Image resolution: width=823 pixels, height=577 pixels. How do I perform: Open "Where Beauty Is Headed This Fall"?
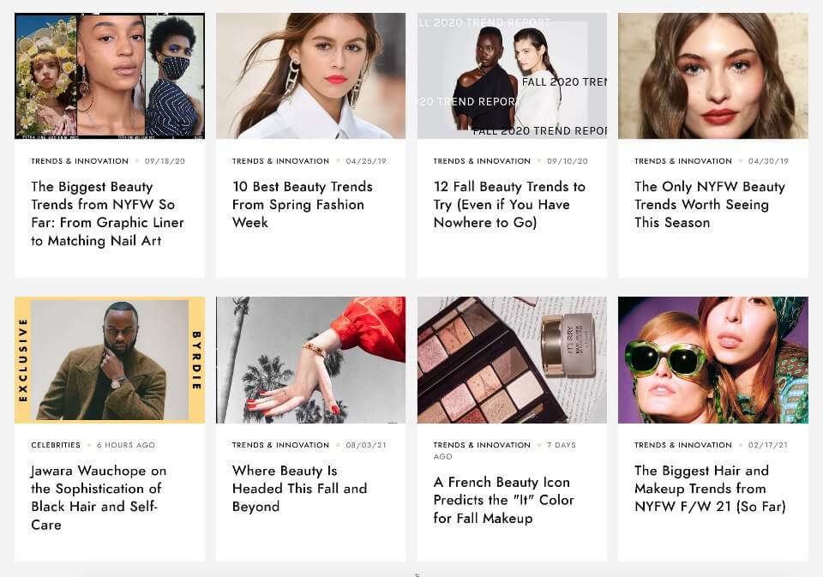299,489
